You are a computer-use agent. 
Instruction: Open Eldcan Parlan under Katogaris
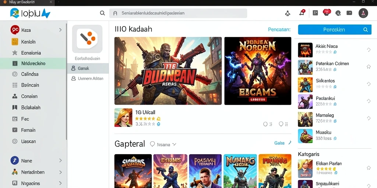click(335, 168)
